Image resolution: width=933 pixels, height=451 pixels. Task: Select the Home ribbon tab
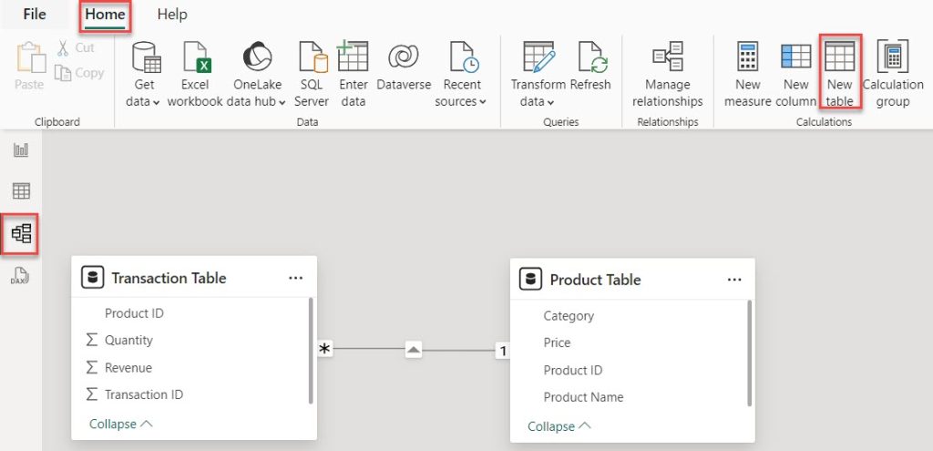click(x=105, y=15)
